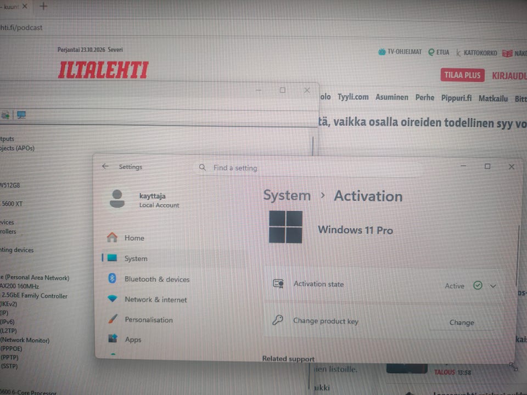Go back using the Settings back arrow
Screen dimensions: 527x395
(105, 166)
